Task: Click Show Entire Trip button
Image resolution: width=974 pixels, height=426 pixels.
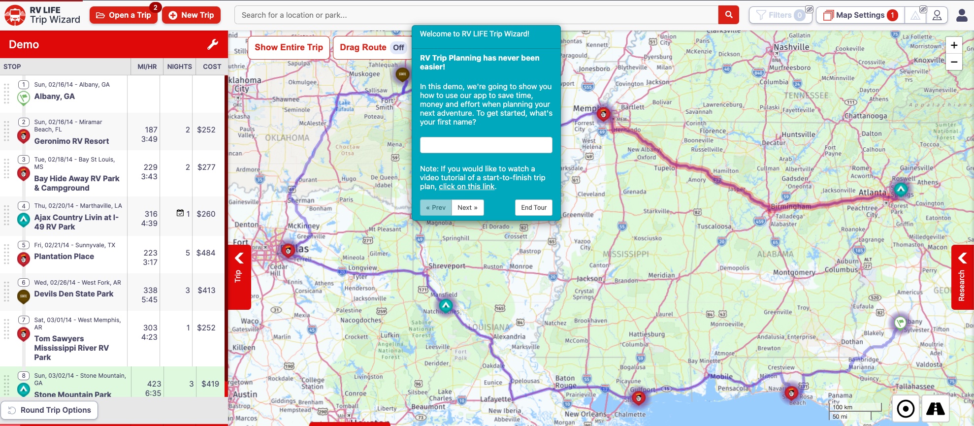Action: coord(289,47)
